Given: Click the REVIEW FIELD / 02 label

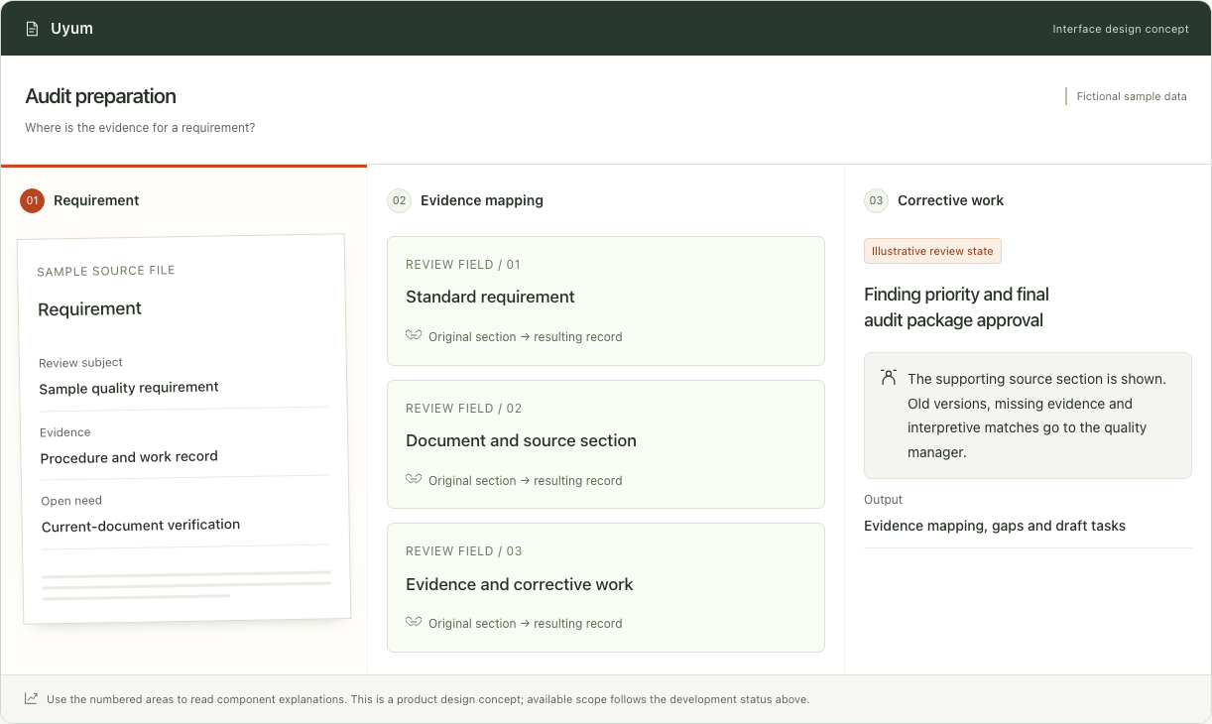Looking at the screenshot, I should [463, 409].
